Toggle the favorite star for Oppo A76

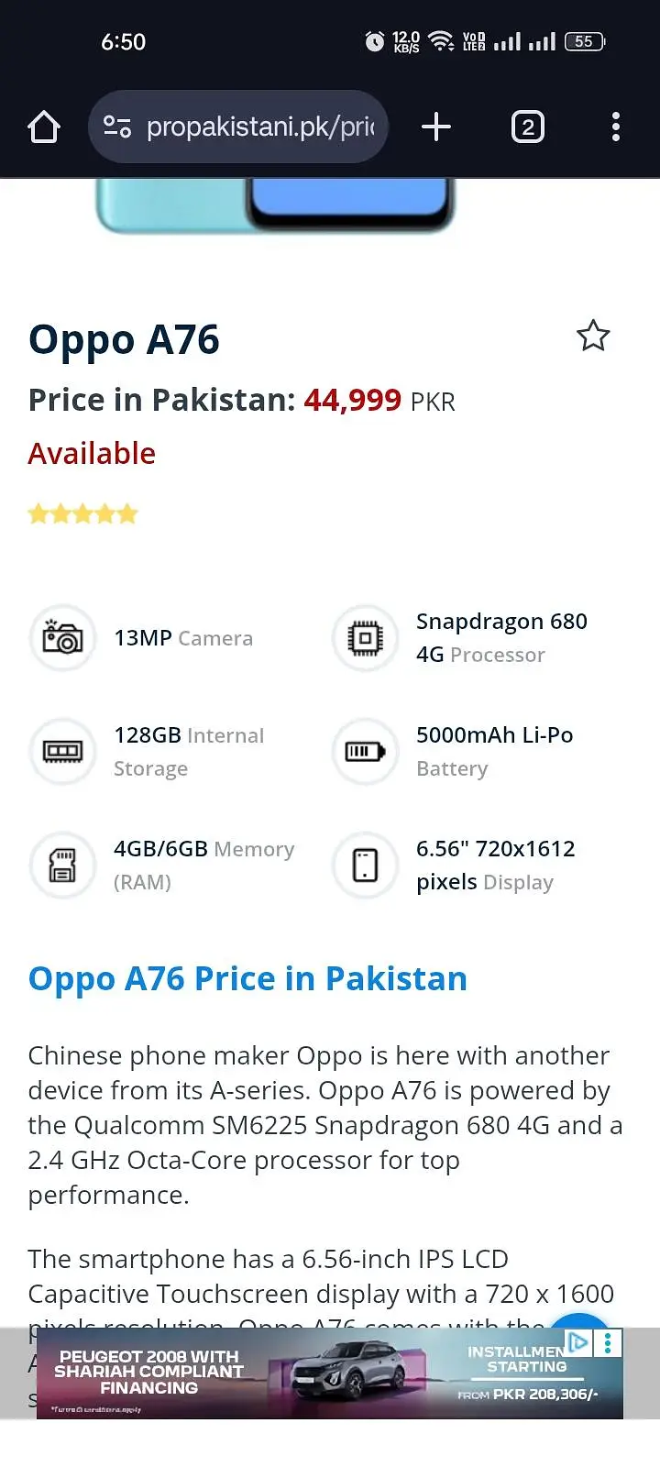593,336
